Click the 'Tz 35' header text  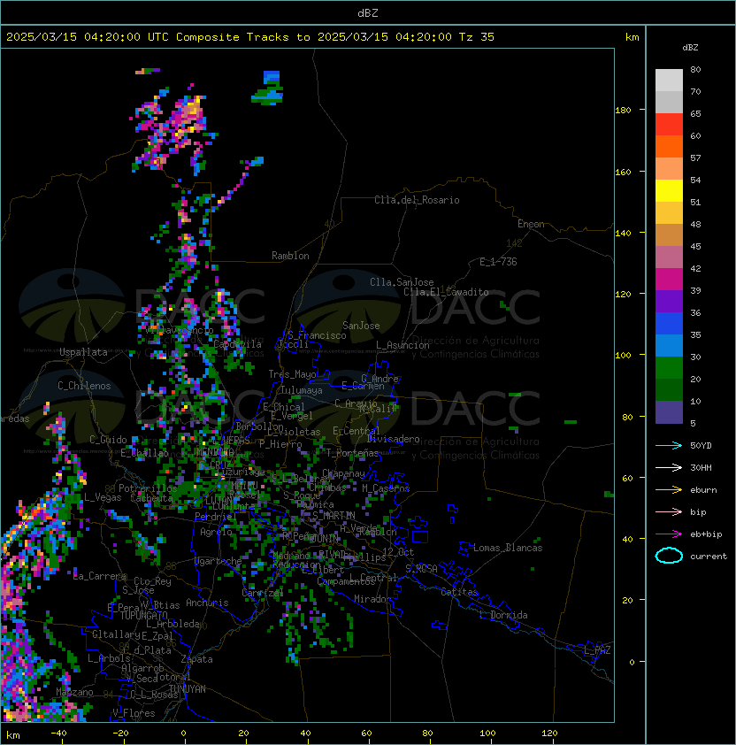tap(477, 36)
